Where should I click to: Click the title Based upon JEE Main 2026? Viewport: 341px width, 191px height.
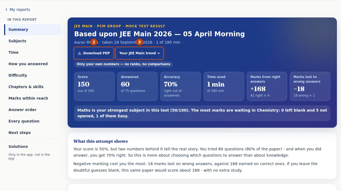pyautogui.click(x=160, y=34)
